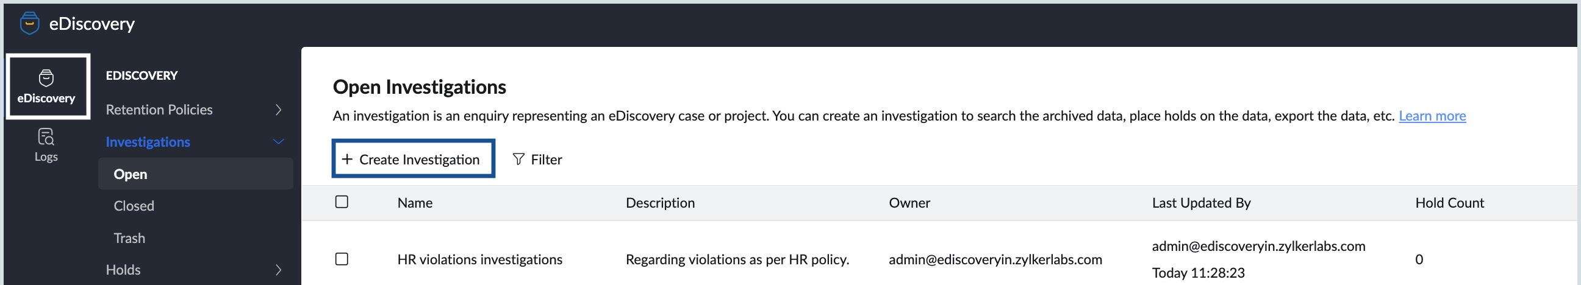The height and width of the screenshot is (285, 1581).
Task: Select the Open investigations menu item
Action: pyautogui.click(x=131, y=174)
